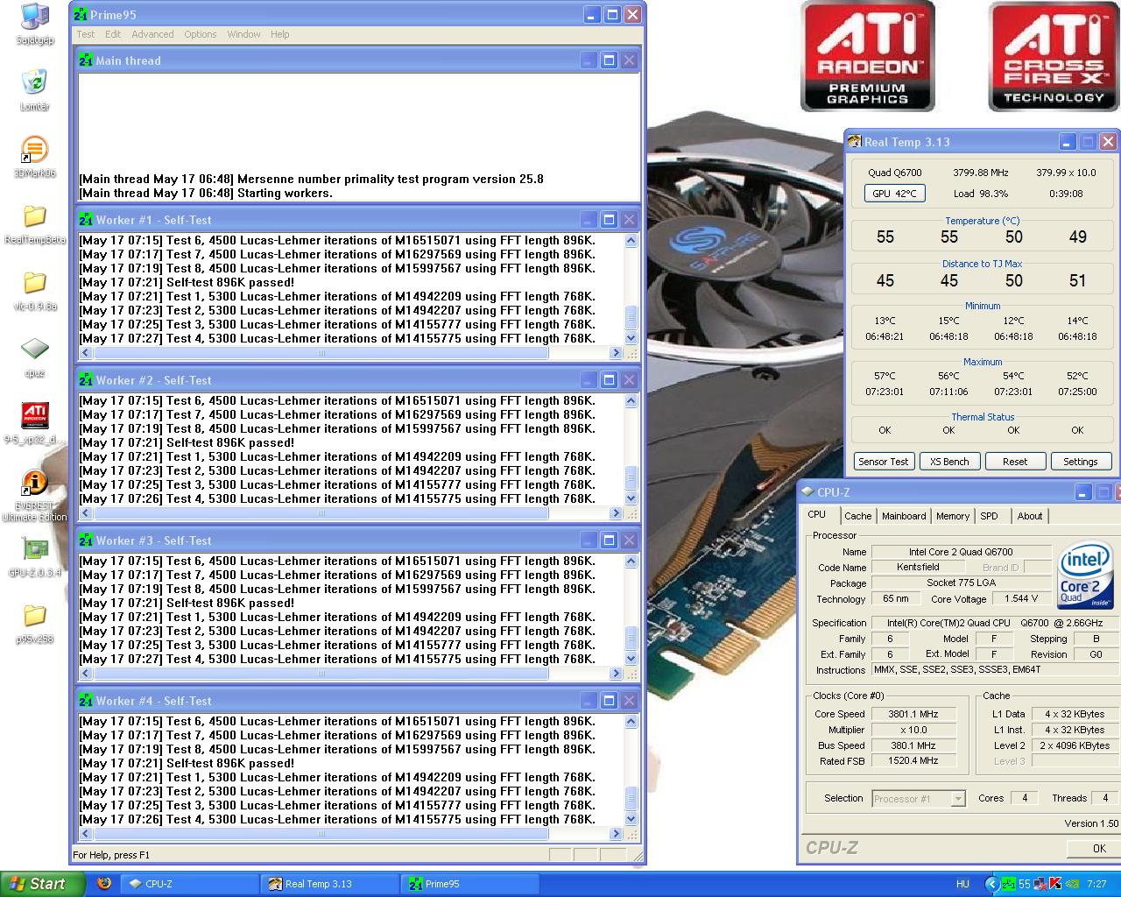Expand hidden tray icons arrow
1121x897 pixels.
(991, 884)
